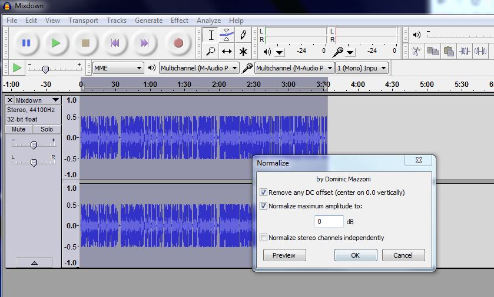Click the microphone icon beside input device
This screenshot has height=297, width=494.
pyautogui.click(x=247, y=68)
